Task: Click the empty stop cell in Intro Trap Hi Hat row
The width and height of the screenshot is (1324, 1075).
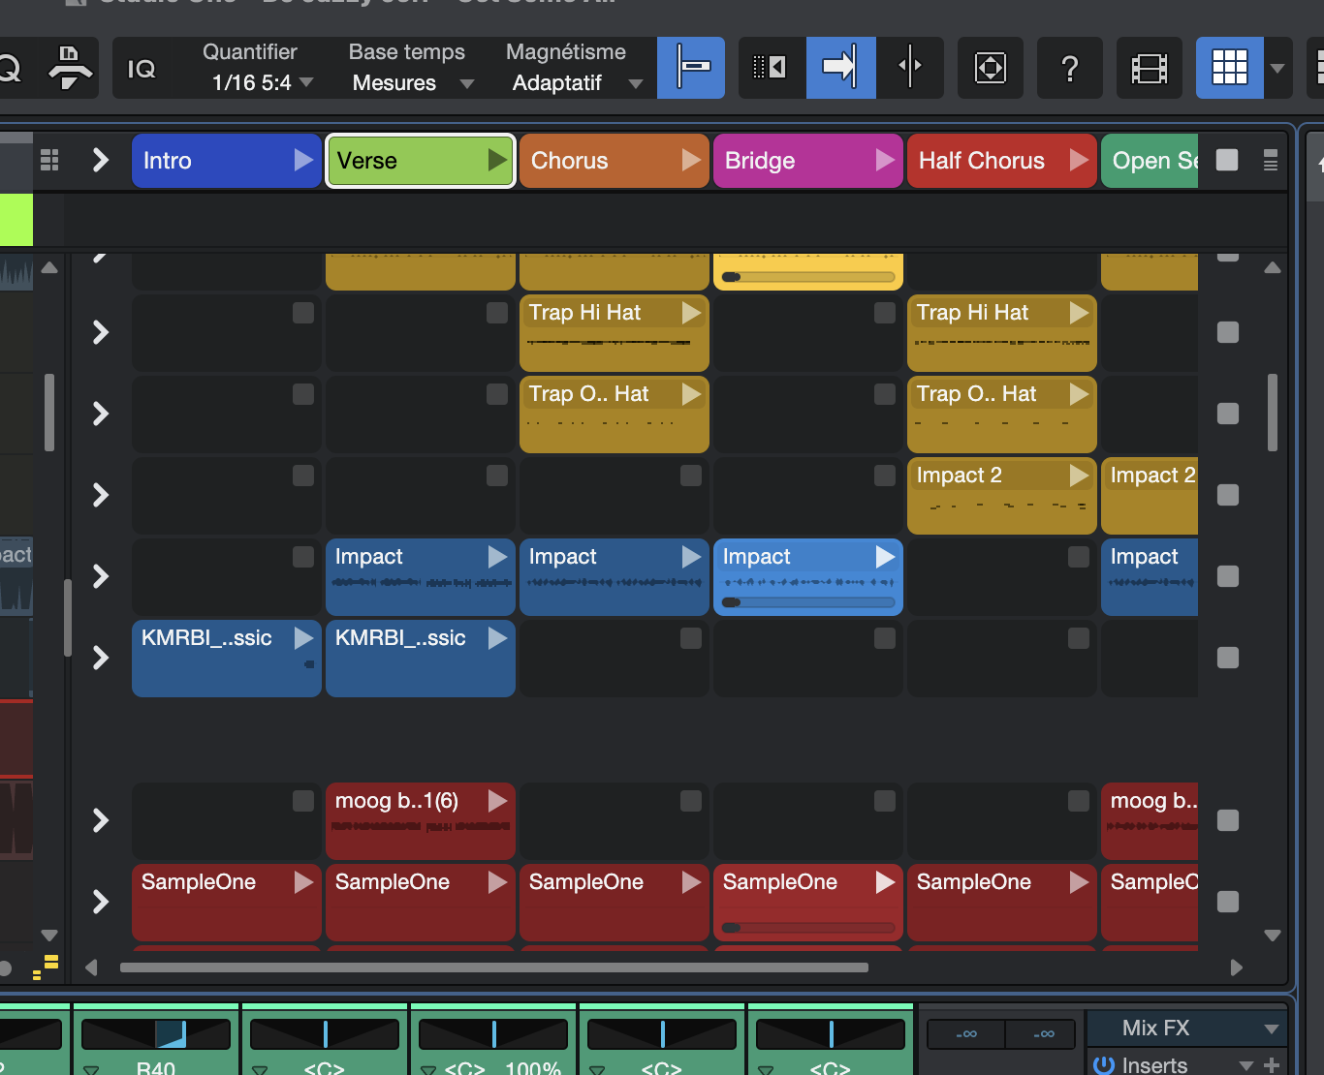Action: point(303,313)
